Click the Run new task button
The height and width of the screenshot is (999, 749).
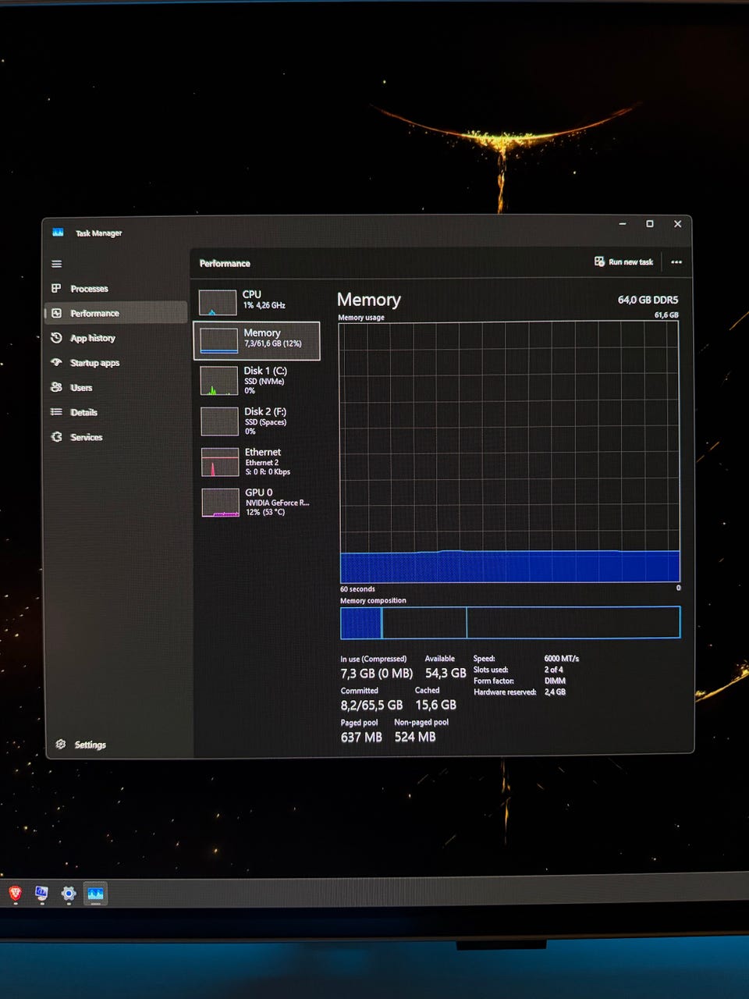point(623,262)
